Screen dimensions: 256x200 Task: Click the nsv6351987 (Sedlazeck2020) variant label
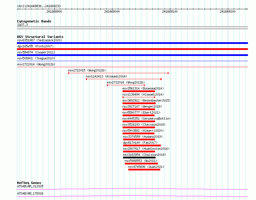40,40
